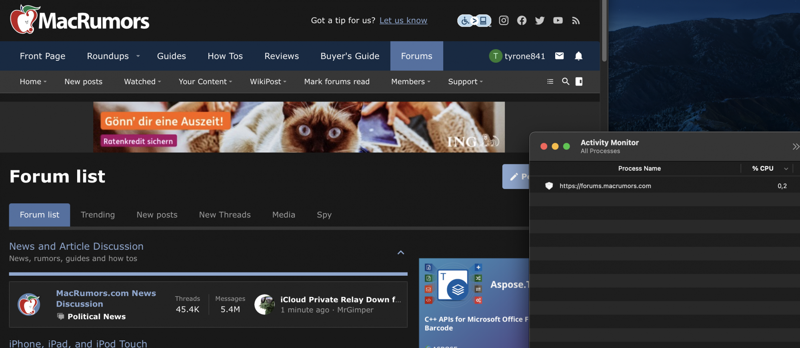Viewport: 800px width, 348px height.
Task: Open the Watched dropdown menu
Action: (142, 82)
